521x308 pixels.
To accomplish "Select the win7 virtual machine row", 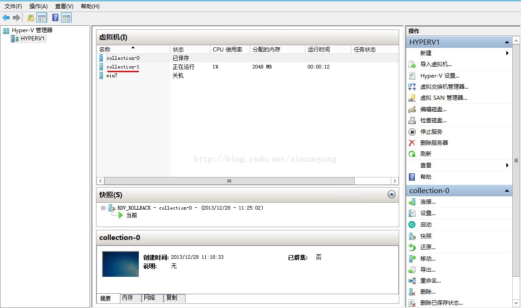I will click(248, 75).
